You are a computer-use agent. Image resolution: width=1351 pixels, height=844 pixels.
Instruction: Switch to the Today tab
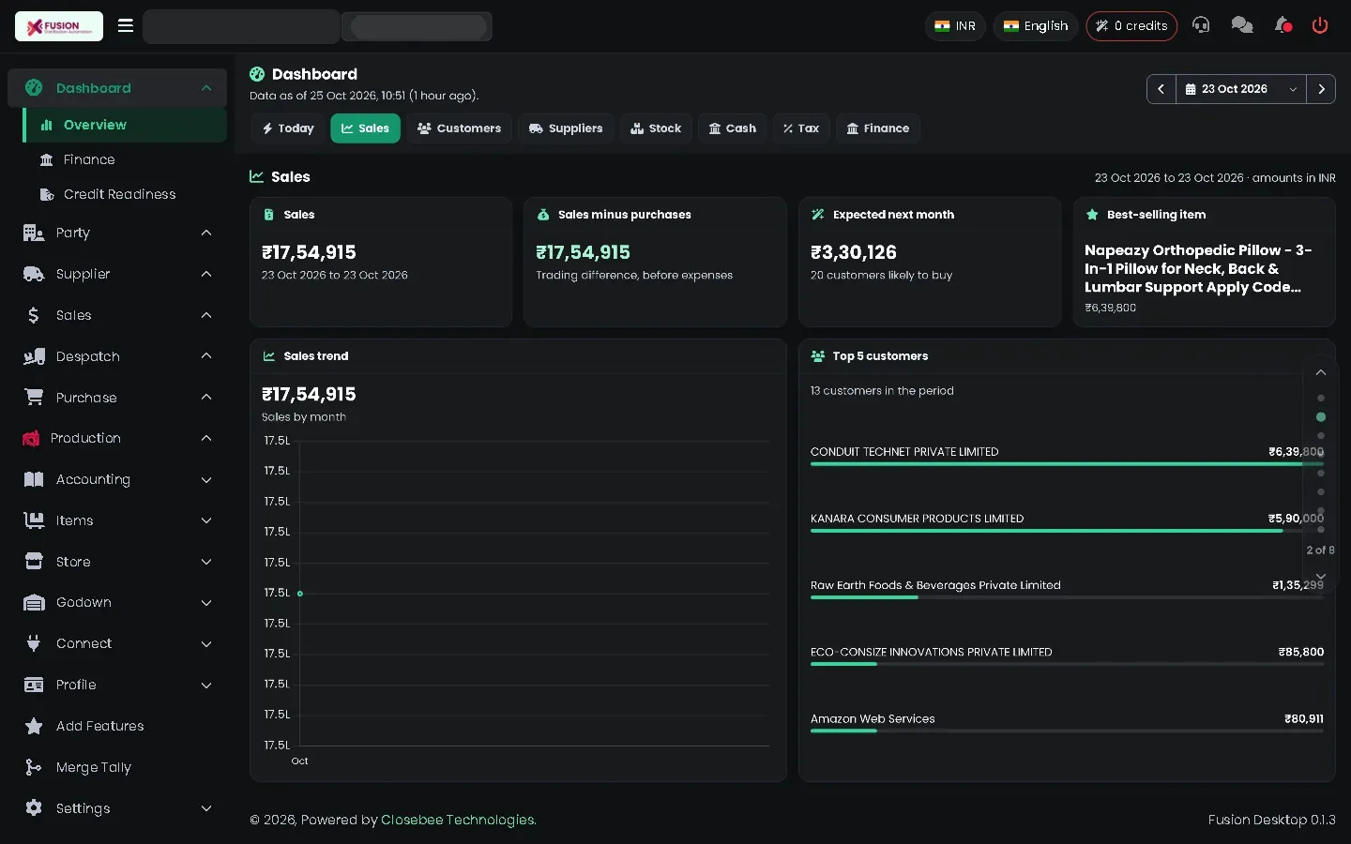[x=288, y=128]
